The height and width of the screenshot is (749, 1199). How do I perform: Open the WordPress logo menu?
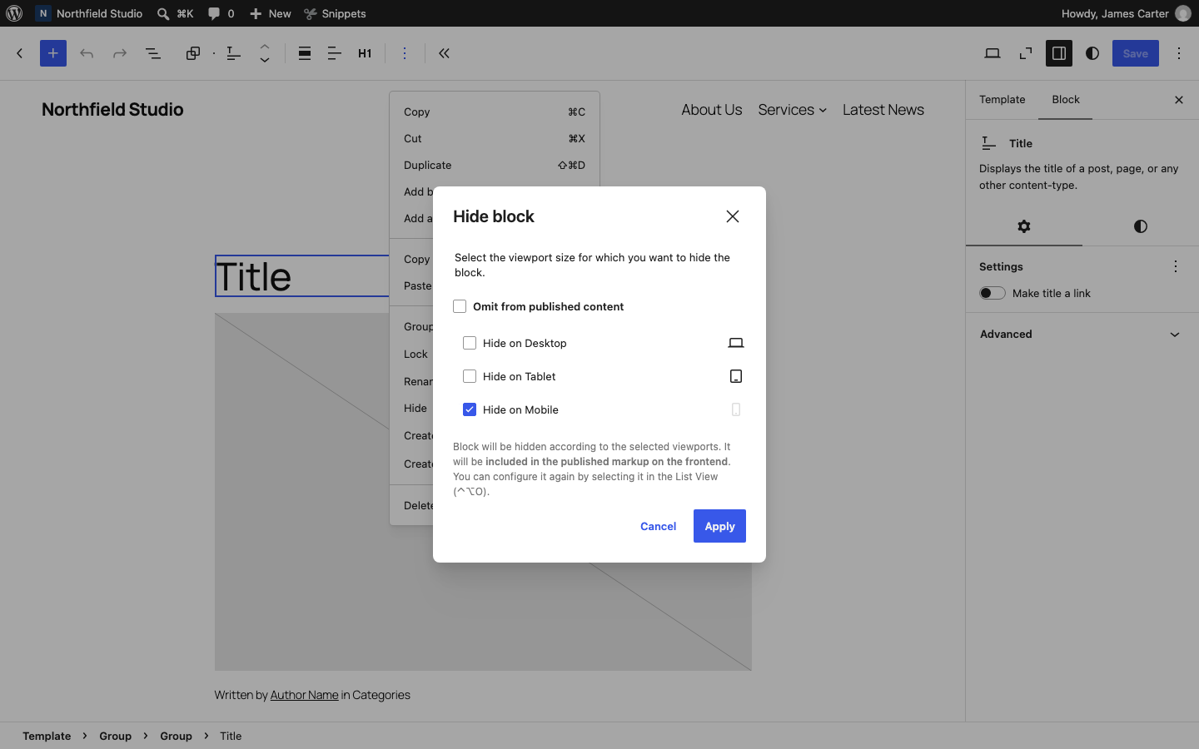coord(14,13)
